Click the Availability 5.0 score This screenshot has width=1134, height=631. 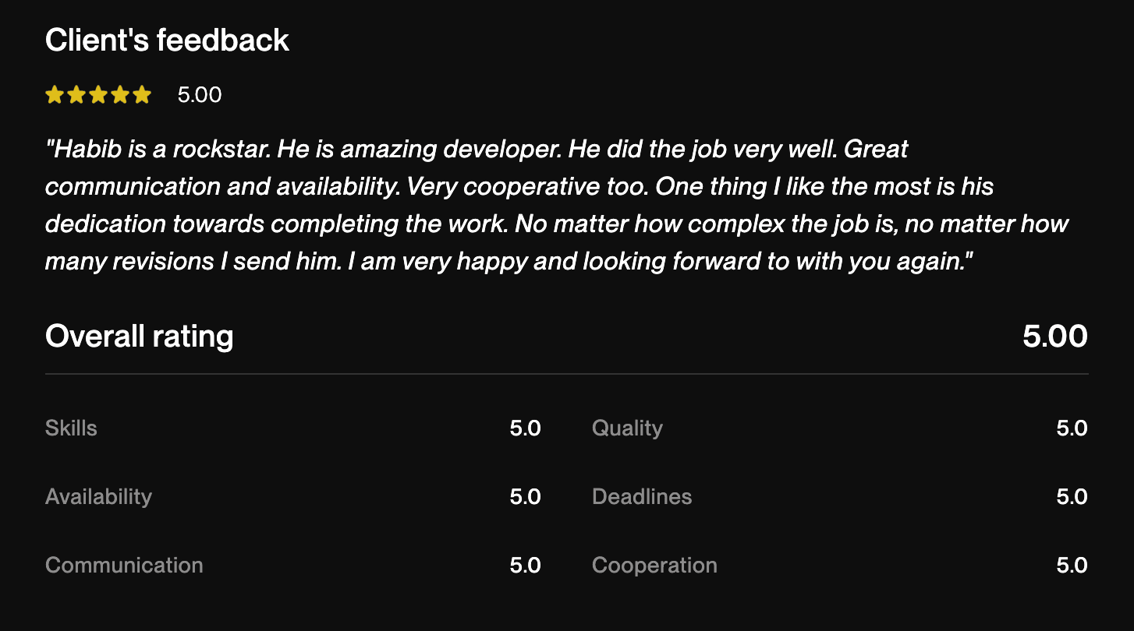point(525,497)
